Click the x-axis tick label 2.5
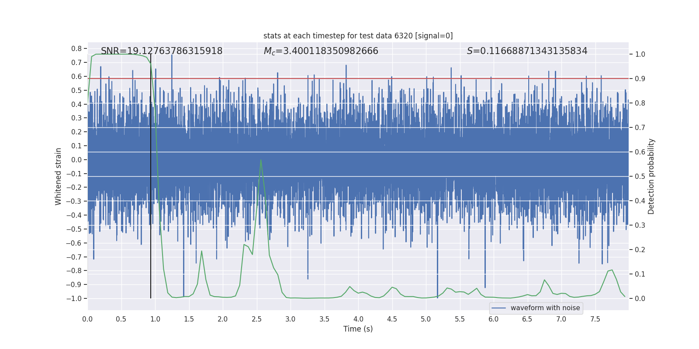The image size is (699, 349). (x=256, y=319)
